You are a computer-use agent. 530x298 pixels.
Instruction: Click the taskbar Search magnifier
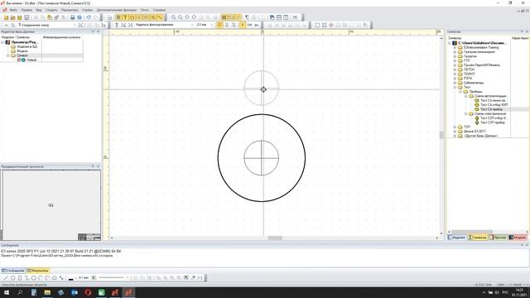click(20, 292)
